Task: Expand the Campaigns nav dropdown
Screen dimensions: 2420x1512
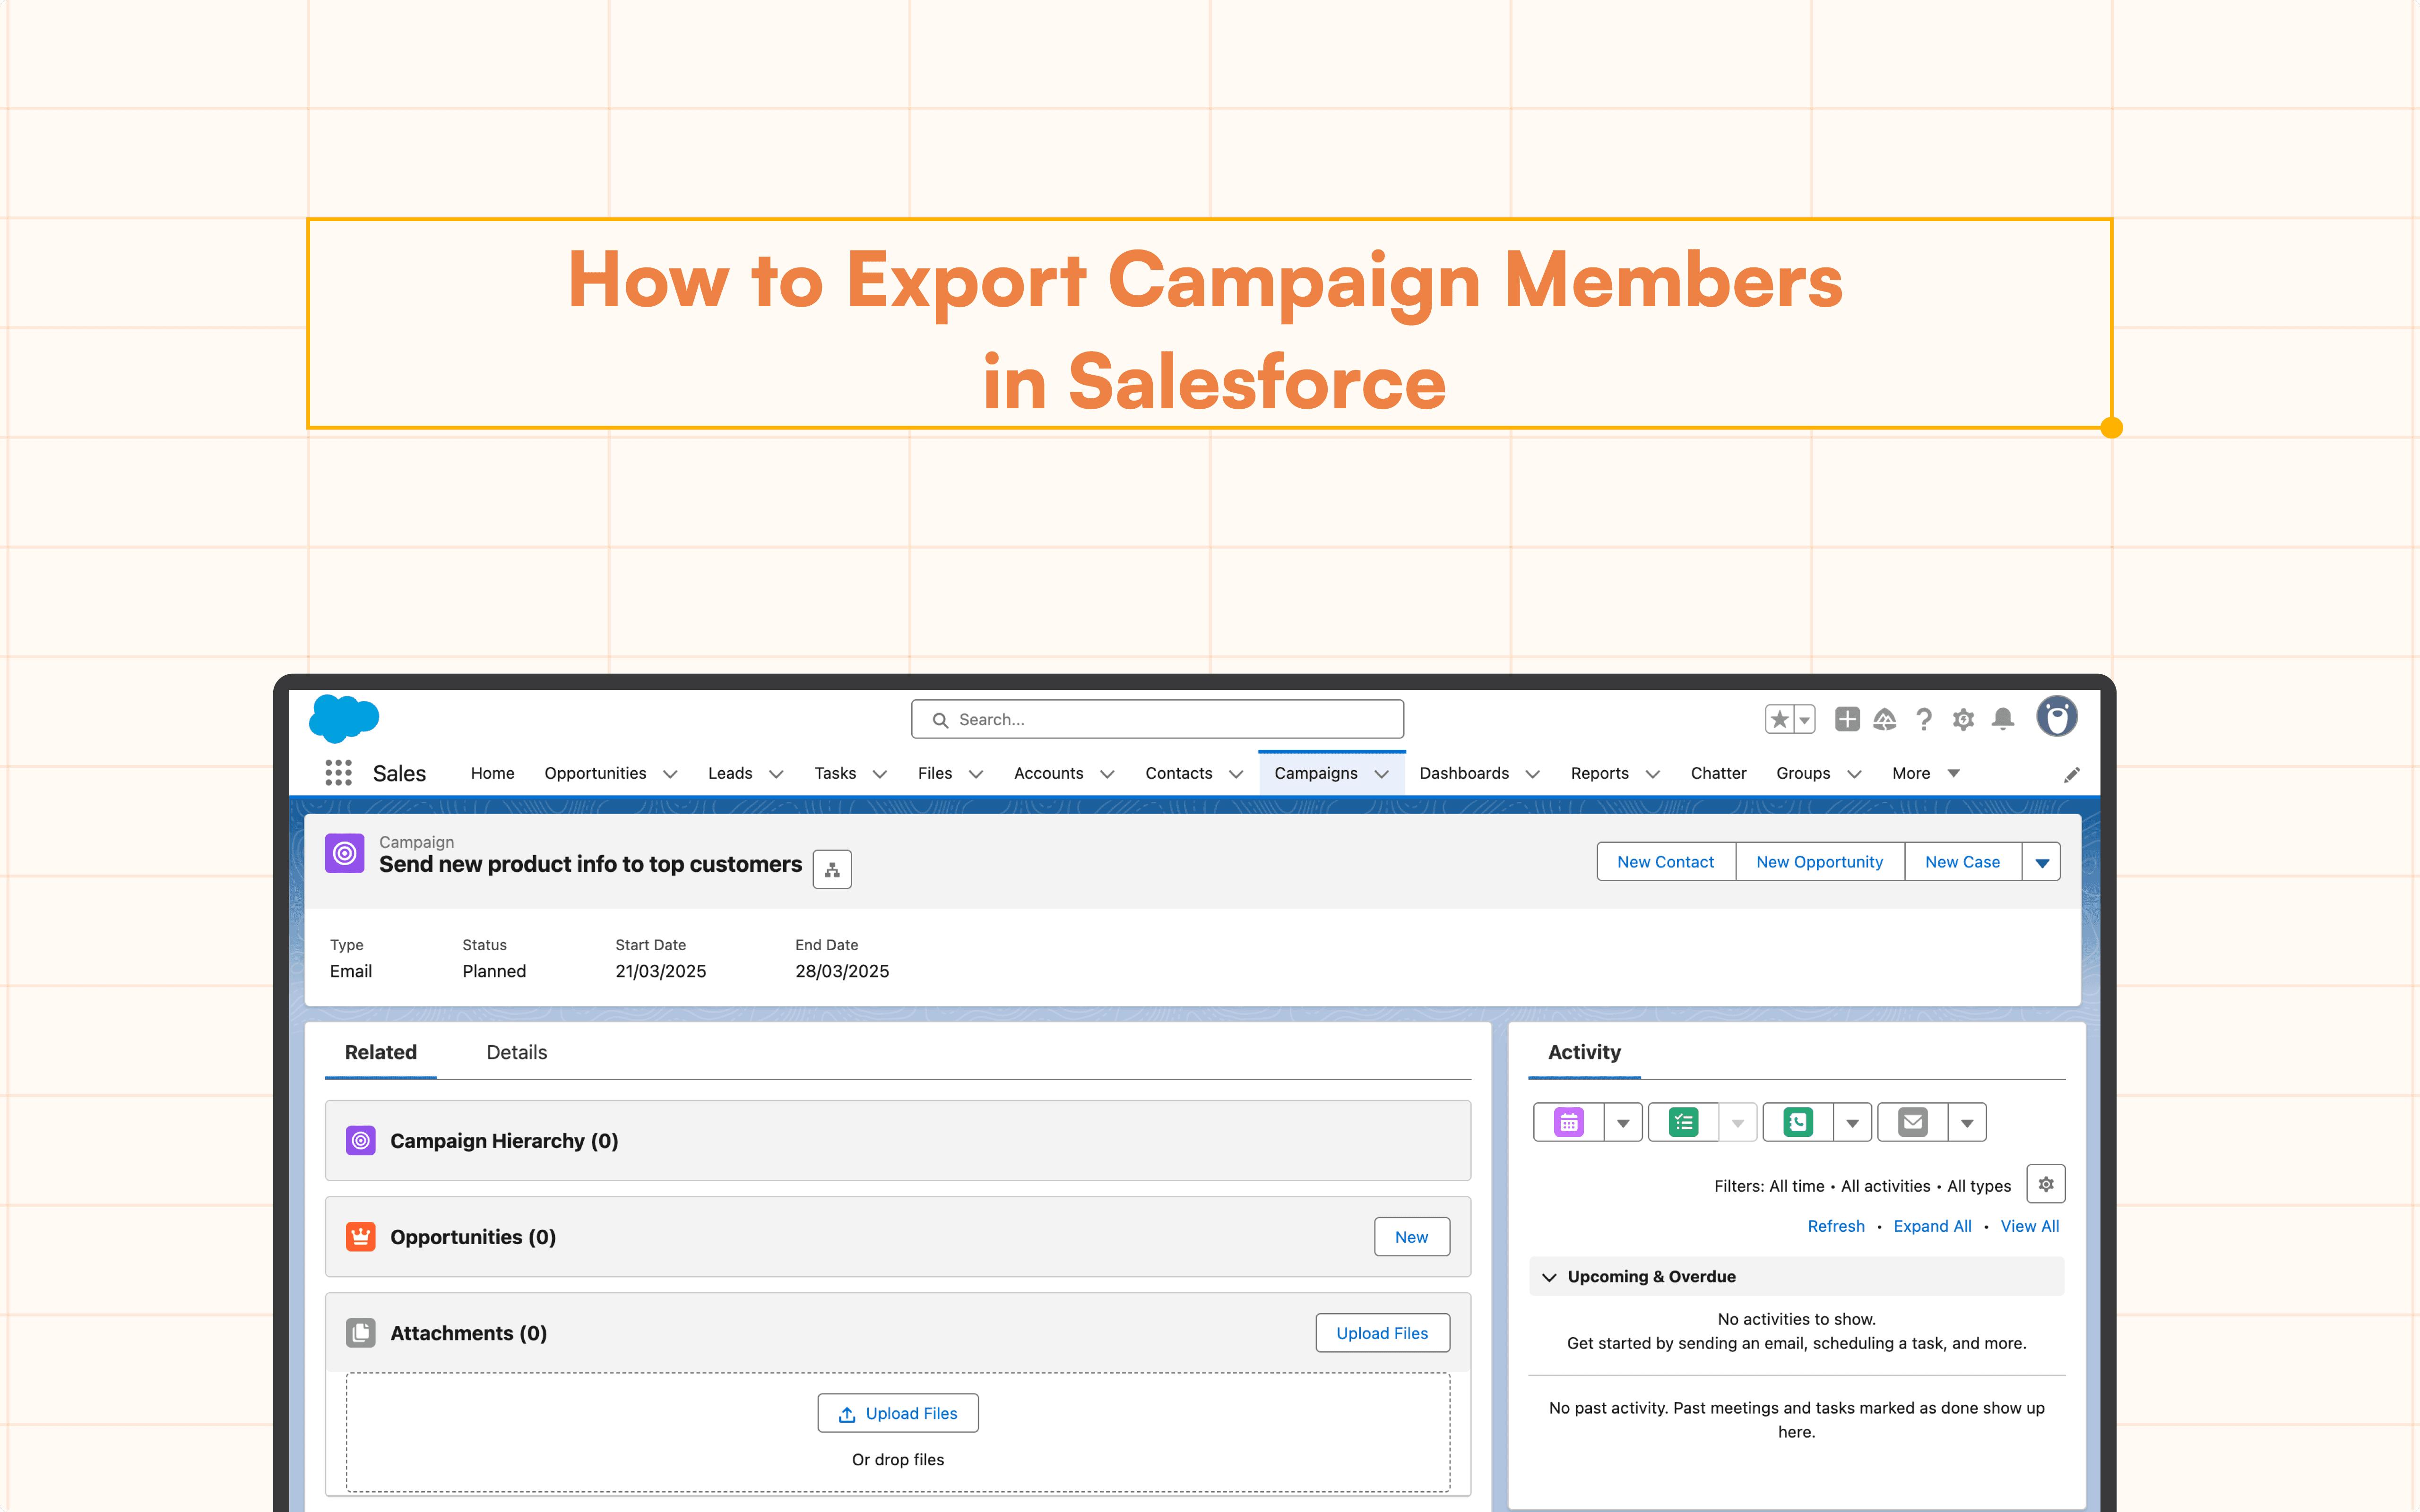Action: point(1382,774)
